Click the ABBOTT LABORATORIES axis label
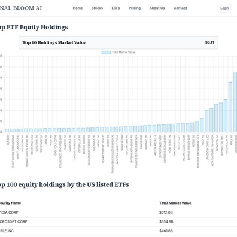This screenshot has width=237, height=237. [x=18, y=147]
